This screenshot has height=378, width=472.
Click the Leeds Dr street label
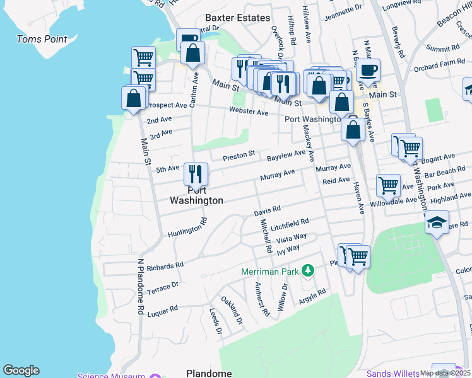coord(216,321)
